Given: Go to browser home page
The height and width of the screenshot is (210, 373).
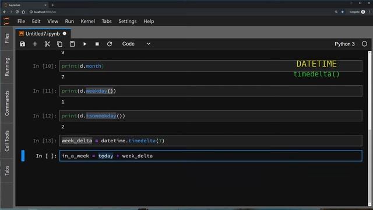Looking at the screenshot, I should pos(23,12).
